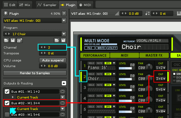Viewport: 181px width, 118px height.
Task: Adjust LEVEL slider of Piano 16' part
Action: [125, 68]
